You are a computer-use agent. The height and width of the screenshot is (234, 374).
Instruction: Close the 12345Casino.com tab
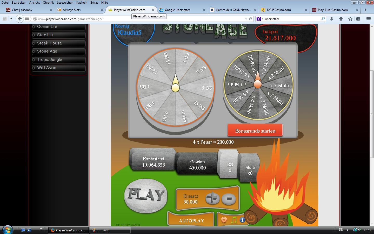(306, 10)
